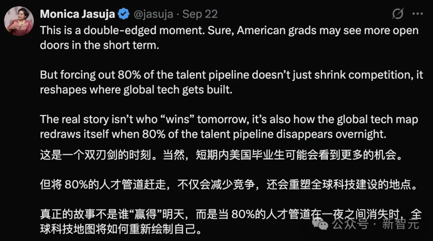Click the 'reshapes where global tech gets built.' line
Viewport: 433px width, 241px height.
tap(136, 90)
